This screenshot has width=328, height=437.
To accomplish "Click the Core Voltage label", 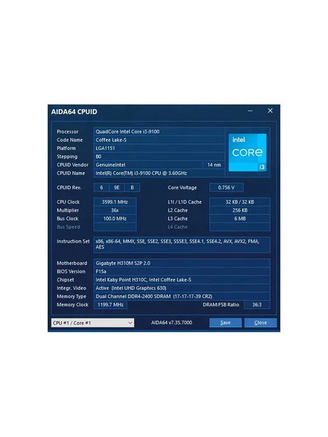I will (x=182, y=187).
